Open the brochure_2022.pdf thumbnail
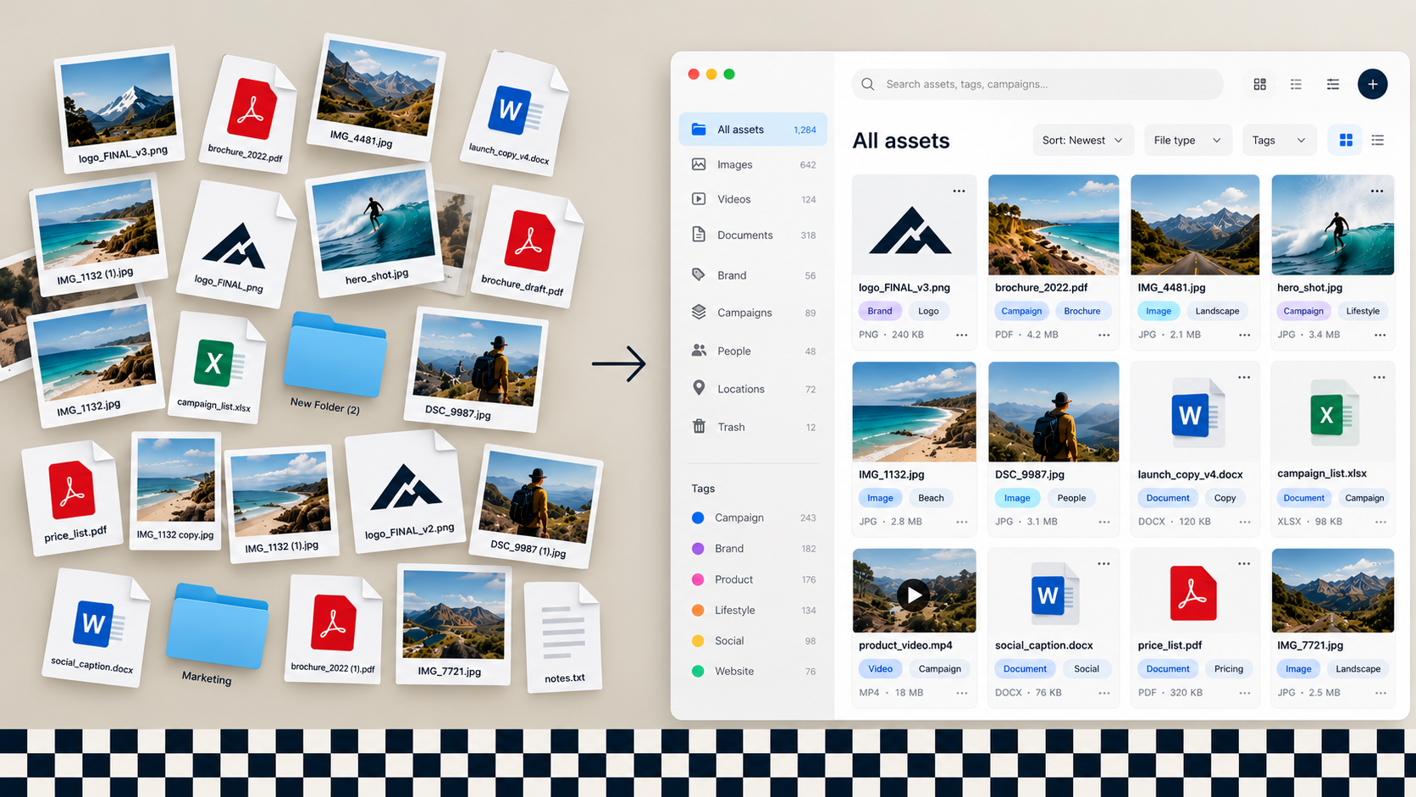 coord(1054,224)
